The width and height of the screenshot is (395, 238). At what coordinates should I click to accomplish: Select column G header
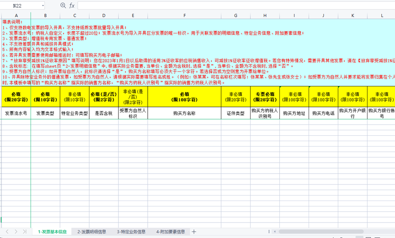click(x=235, y=16)
